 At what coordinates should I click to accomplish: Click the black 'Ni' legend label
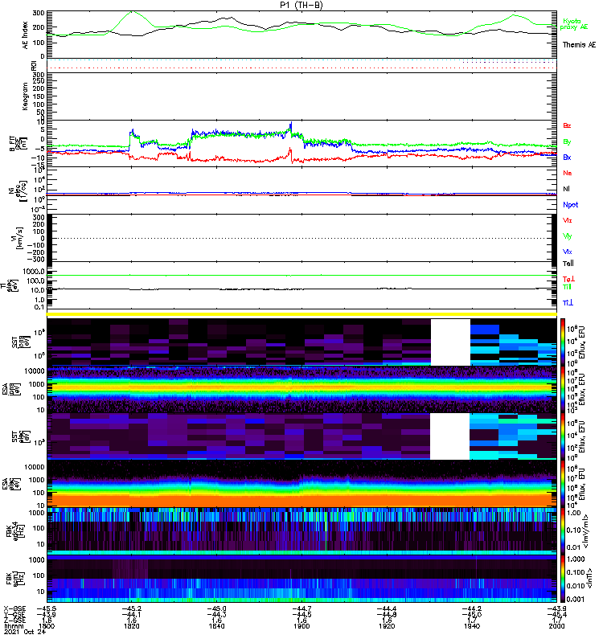pos(566,189)
